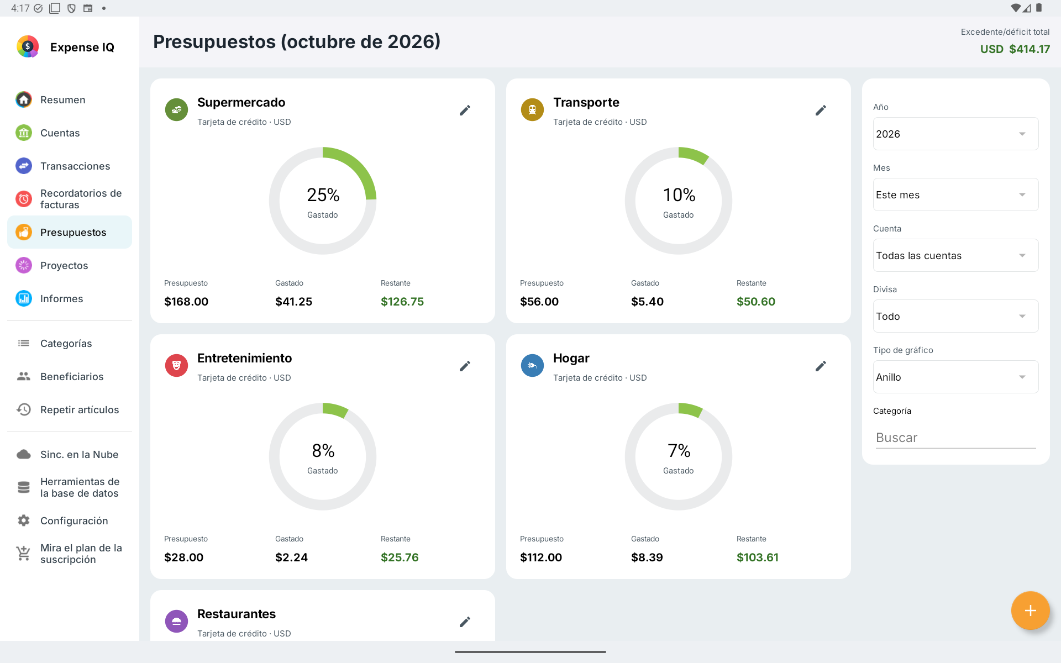Click Hogar blue category icon

point(533,366)
